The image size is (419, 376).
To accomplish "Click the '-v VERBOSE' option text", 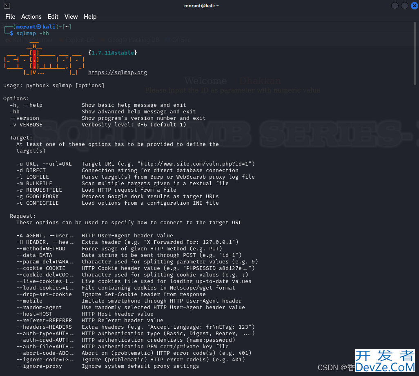I will [26, 125].
